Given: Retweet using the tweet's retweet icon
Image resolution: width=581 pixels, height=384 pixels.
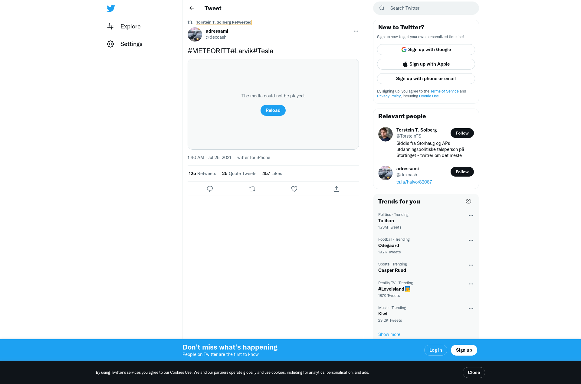Looking at the screenshot, I should (252, 189).
